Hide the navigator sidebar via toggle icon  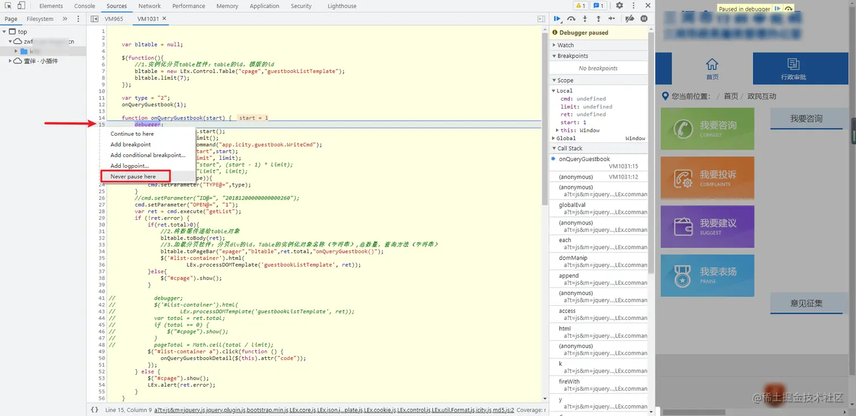(95, 19)
